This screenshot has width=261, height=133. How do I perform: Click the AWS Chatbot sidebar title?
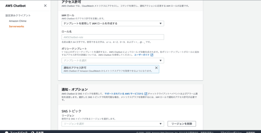tap(15, 6)
